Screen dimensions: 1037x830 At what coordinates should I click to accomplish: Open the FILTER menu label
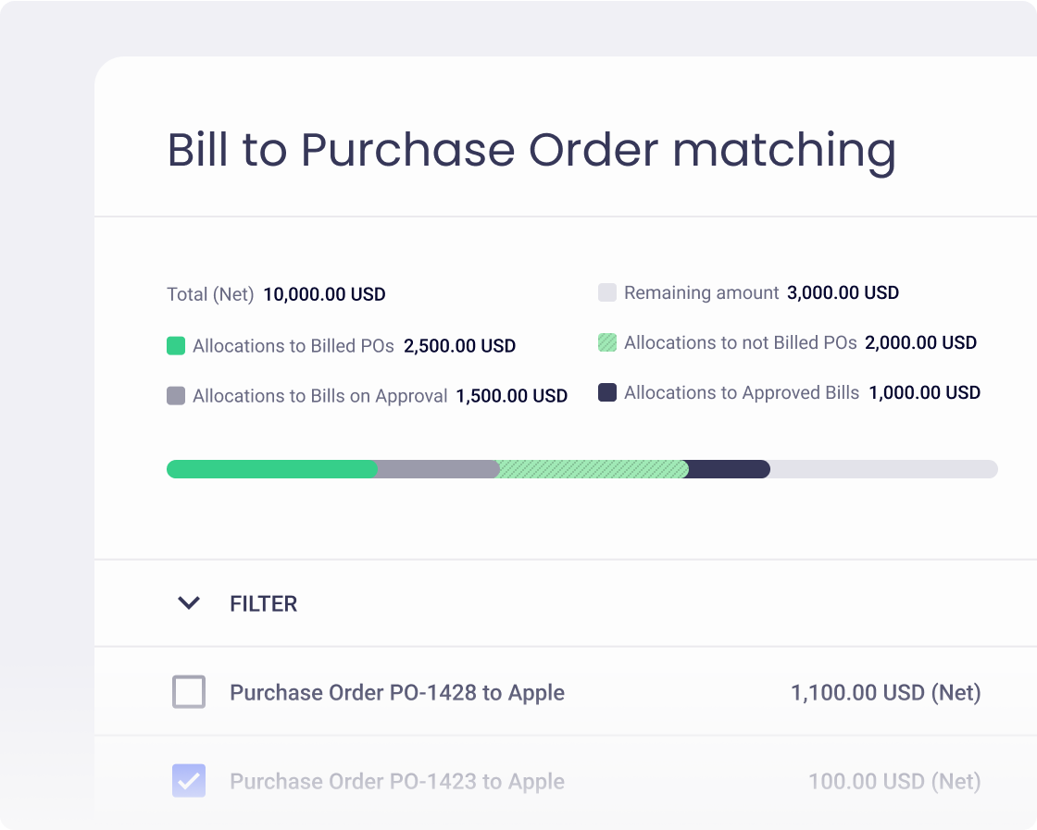(x=263, y=602)
